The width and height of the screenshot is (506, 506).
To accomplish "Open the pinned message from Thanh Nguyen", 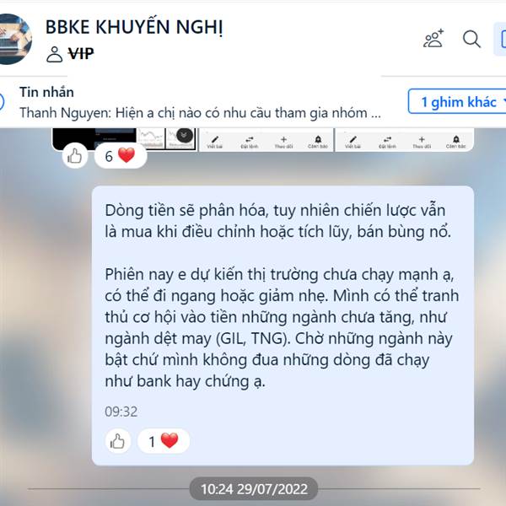I will click(200, 103).
